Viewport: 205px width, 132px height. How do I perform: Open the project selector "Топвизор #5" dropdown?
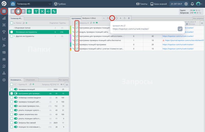(x=34, y=4)
